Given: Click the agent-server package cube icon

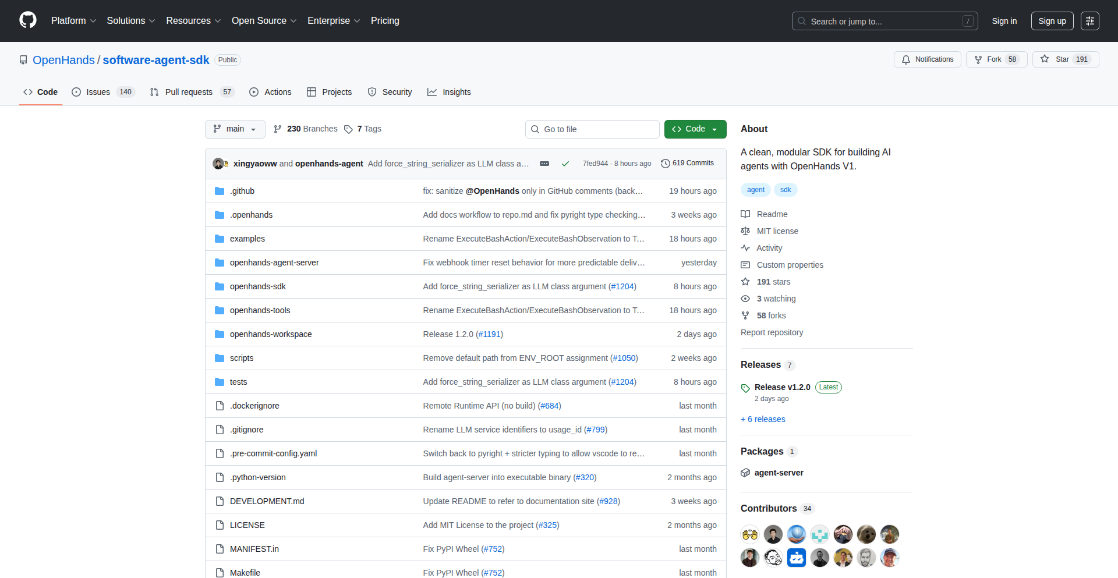Looking at the screenshot, I should click(745, 473).
